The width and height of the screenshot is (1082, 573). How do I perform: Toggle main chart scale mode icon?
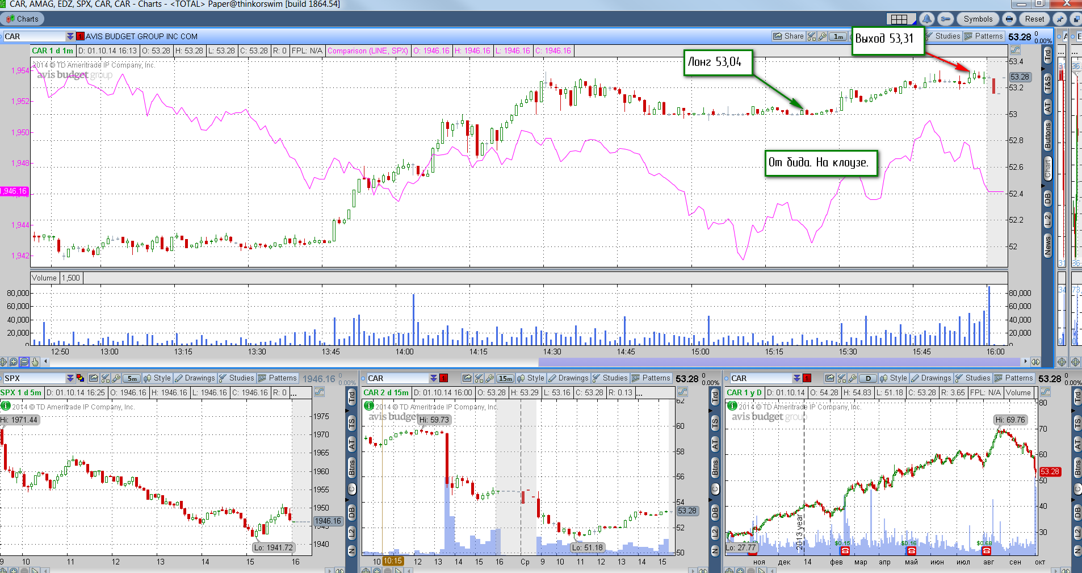(x=1016, y=51)
